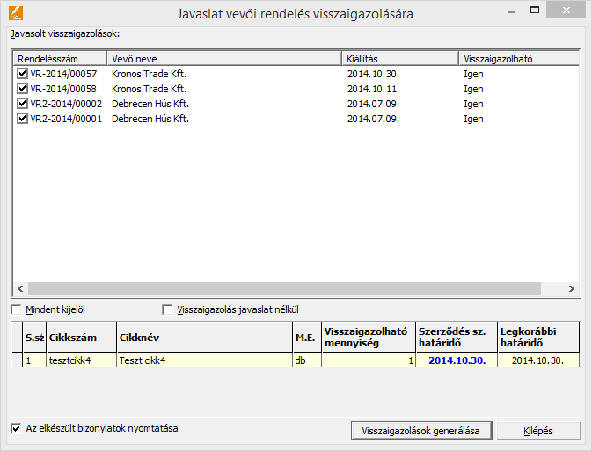Click Igen in the VR-2014/00057 row
The width and height of the screenshot is (592, 451).
[473, 74]
